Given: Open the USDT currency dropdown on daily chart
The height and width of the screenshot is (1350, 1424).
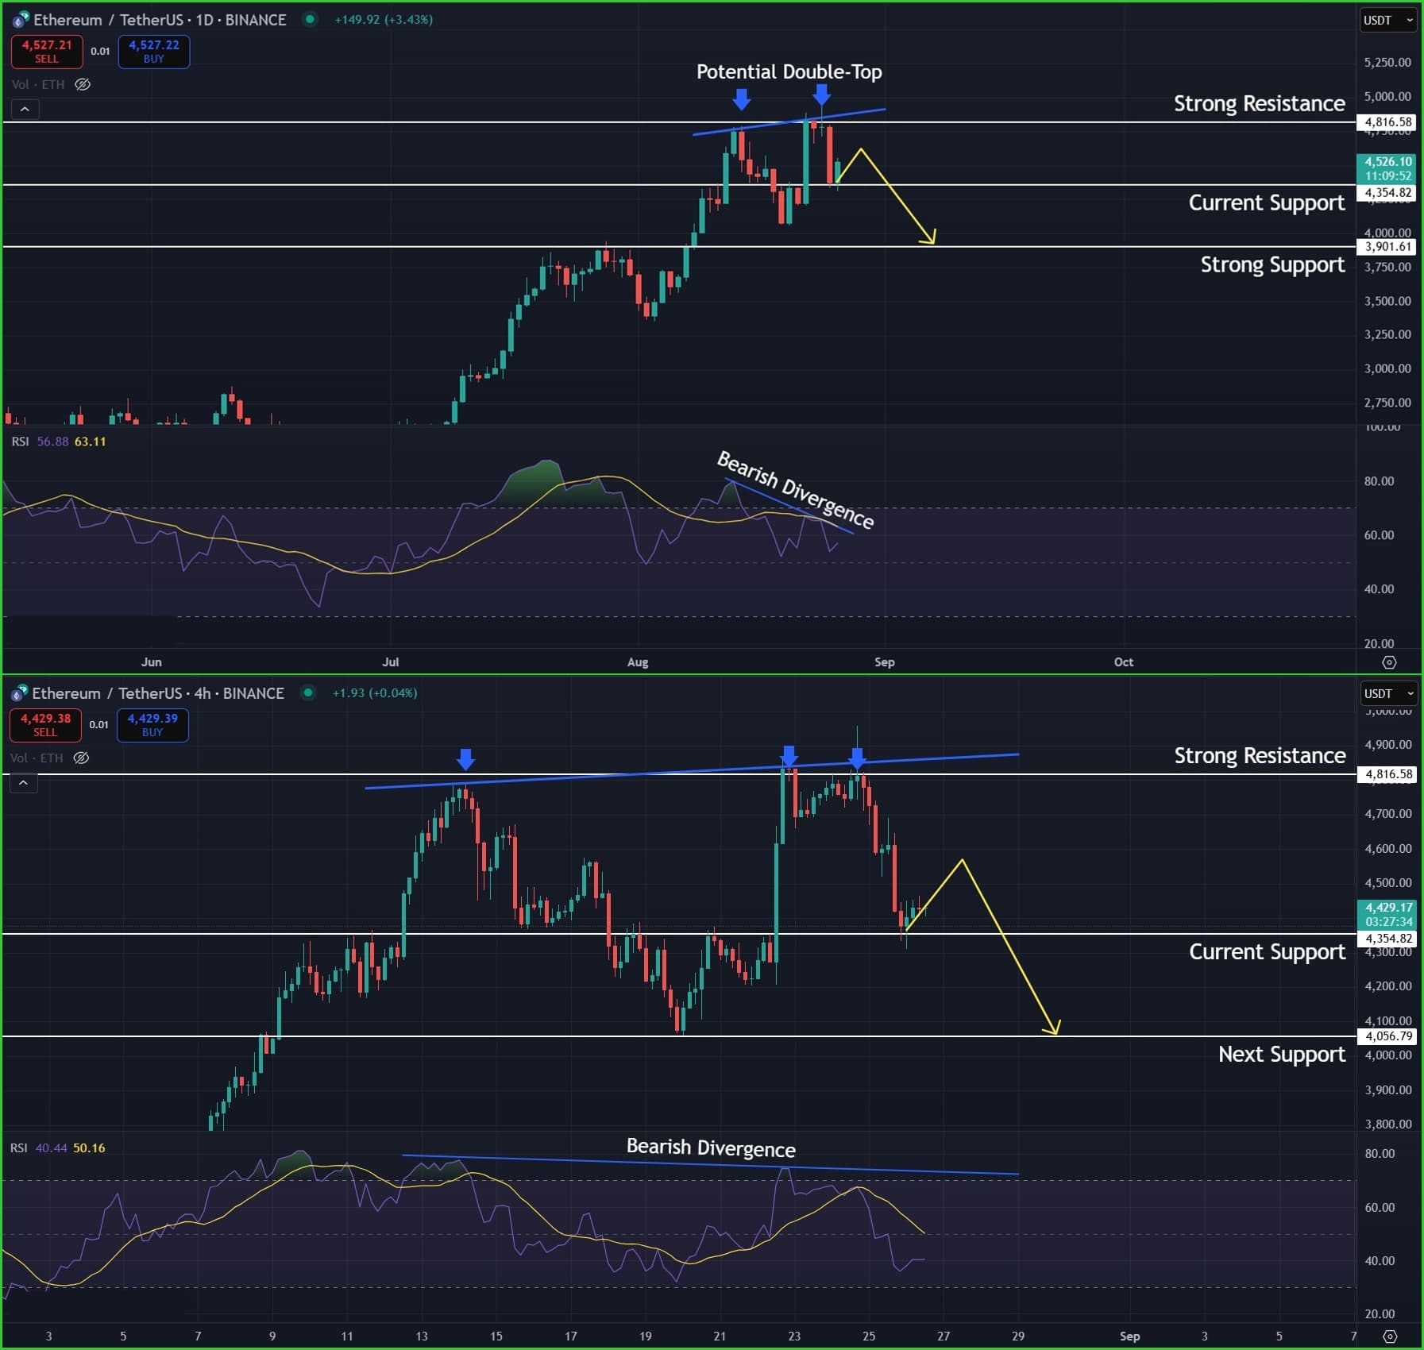Looking at the screenshot, I should click(1387, 20).
